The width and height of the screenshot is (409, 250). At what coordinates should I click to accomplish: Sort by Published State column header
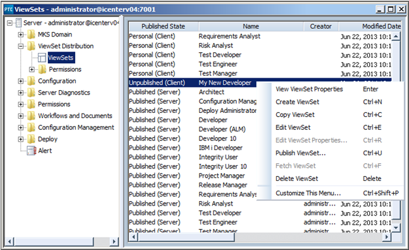click(x=164, y=26)
